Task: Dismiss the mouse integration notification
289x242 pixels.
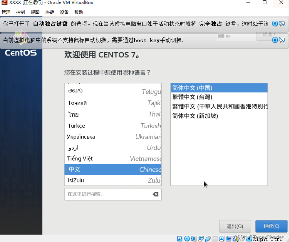Action: point(275,40)
